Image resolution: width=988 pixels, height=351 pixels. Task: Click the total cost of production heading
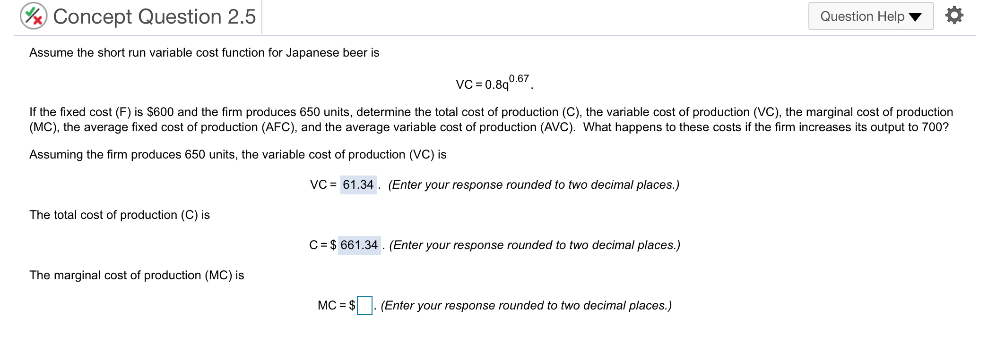(120, 215)
